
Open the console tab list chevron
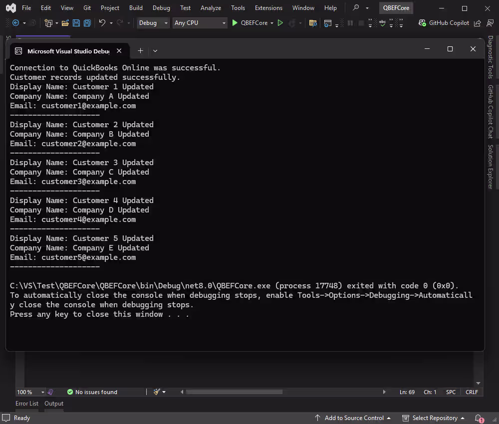click(x=155, y=51)
